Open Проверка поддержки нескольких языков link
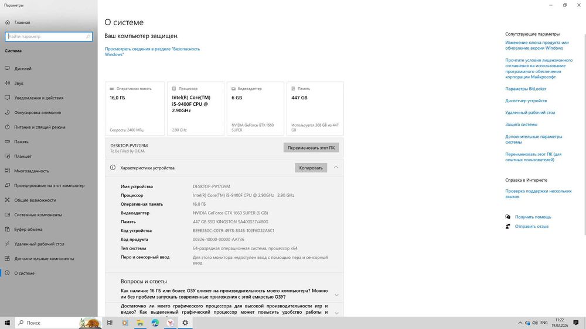The width and height of the screenshot is (586, 329). [x=538, y=193]
